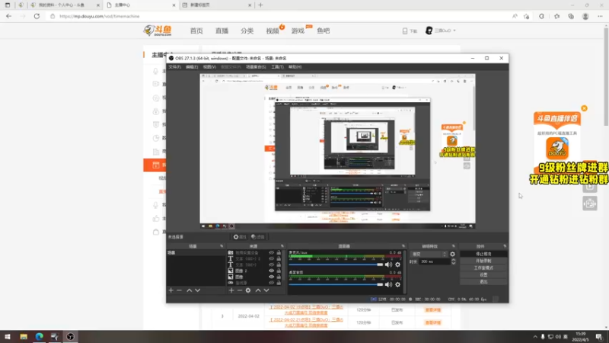Remove selected source with minus icon

240,290
